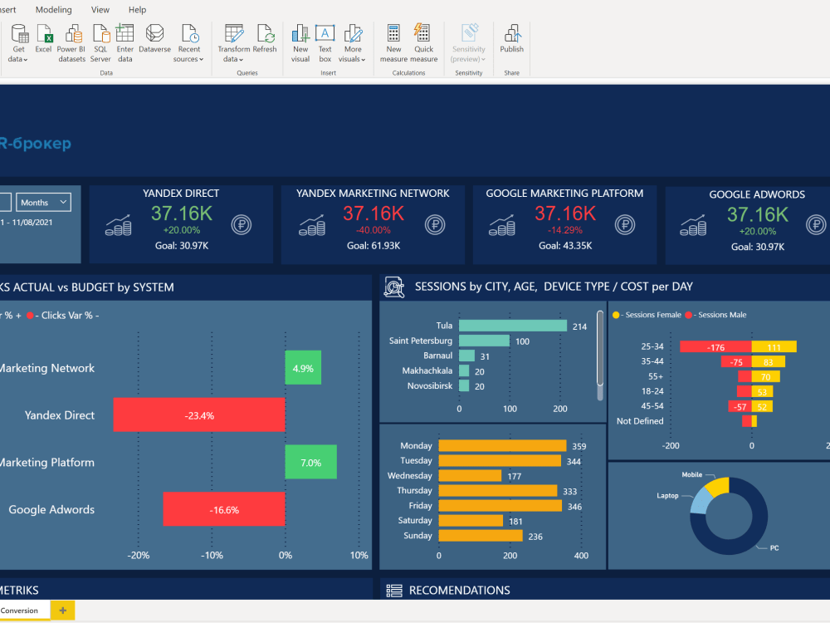Click the Goal: 61.93K text
Viewport: 830px width, 623px height.
373,246
